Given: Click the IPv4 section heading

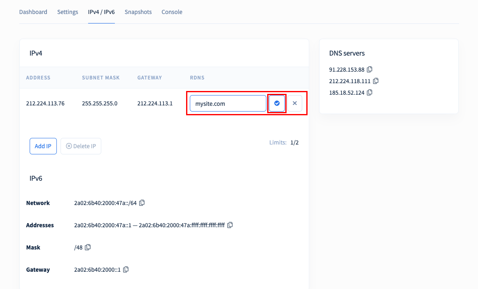Looking at the screenshot, I should point(36,53).
